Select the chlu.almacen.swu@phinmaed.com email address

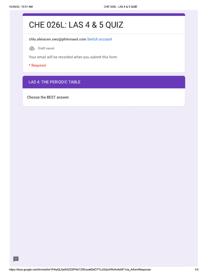57,39
